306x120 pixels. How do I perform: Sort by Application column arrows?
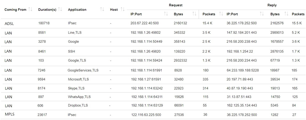pyautogui.click(x=102, y=9)
